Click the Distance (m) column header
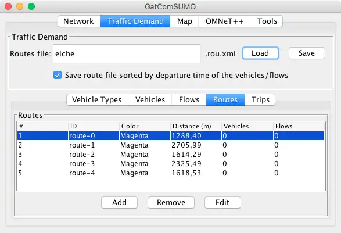The image size is (341, 233). (196, 126)
